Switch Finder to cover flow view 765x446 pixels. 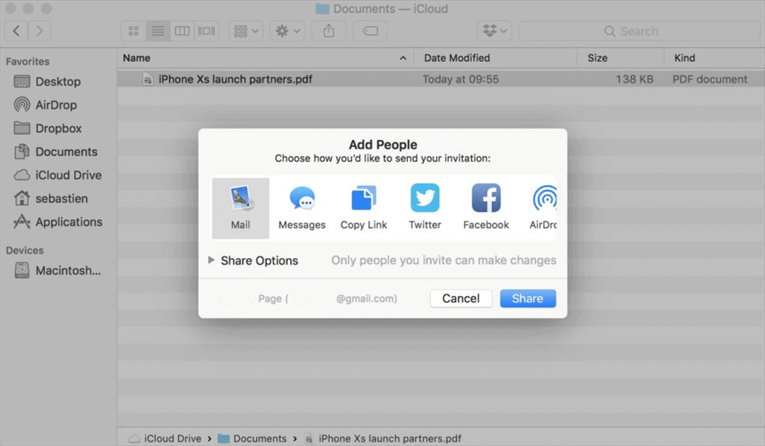(207, 31)
